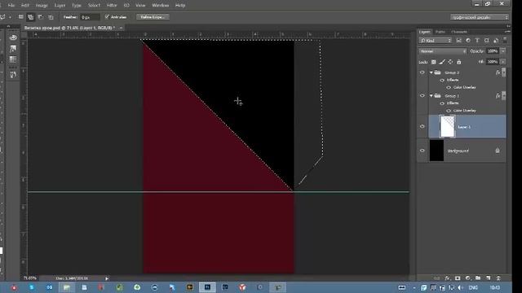Collapse Group 1 with its triangle
The width and height of the screenshot is (522, 293).
431,96
